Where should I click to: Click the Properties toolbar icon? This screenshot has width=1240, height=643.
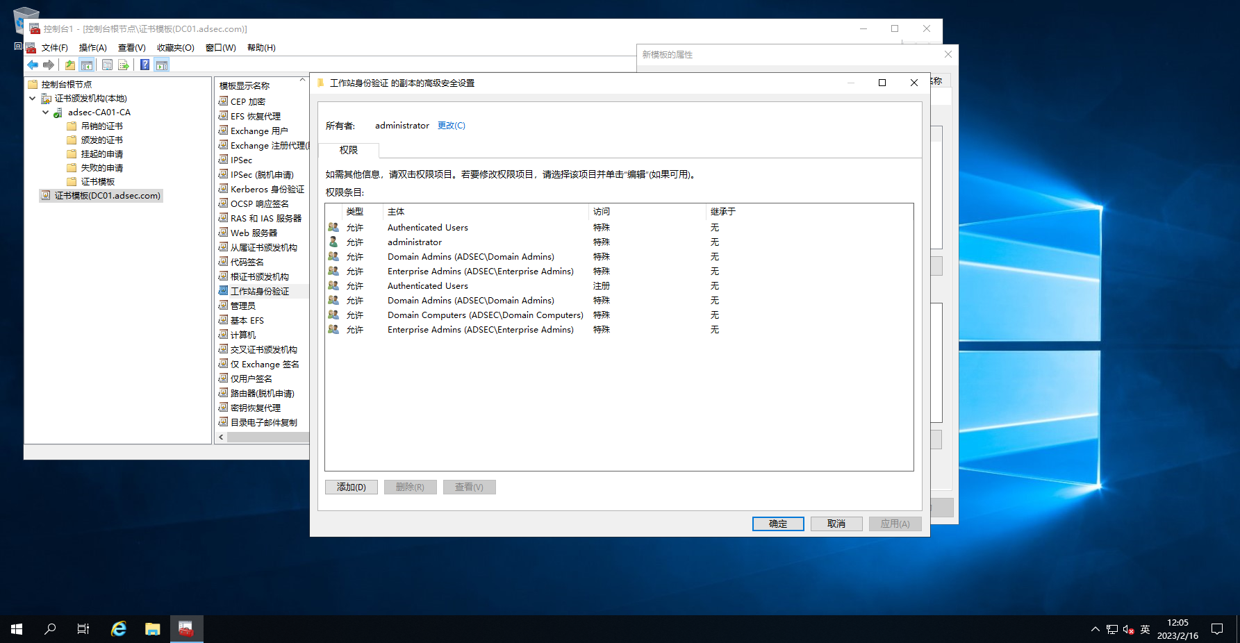[107, 65]
